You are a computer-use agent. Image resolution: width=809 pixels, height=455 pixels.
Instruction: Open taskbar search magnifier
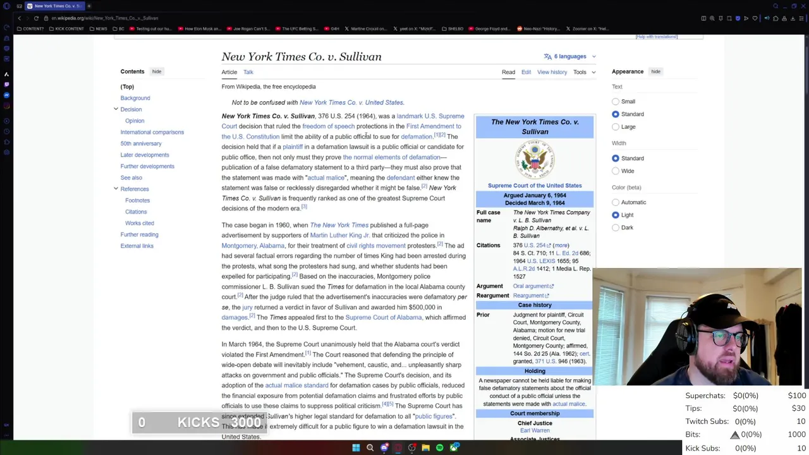point(370,447)
